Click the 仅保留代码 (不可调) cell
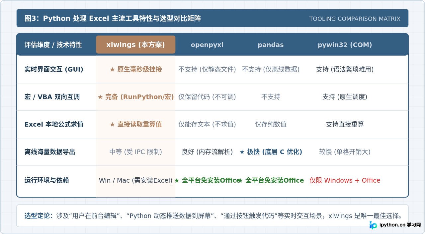Viewport: 425px width, 234px height. 207,97
